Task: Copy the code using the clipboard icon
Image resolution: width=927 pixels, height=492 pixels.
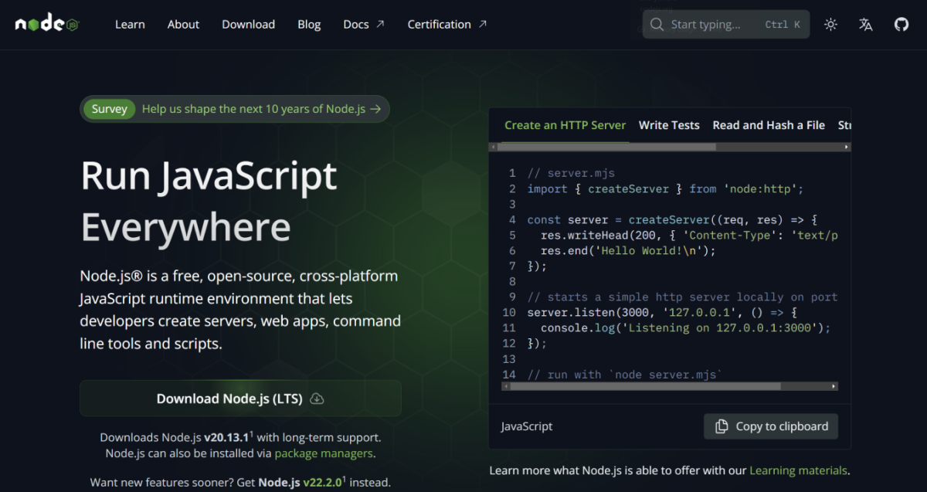Action: [x=722, y=426]
